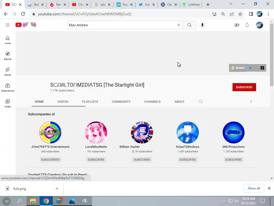Image resolution: width=274 pixels, height=206 pixels.
Task: Switch to the Channels tab
Action: click(x=152, y=102)
